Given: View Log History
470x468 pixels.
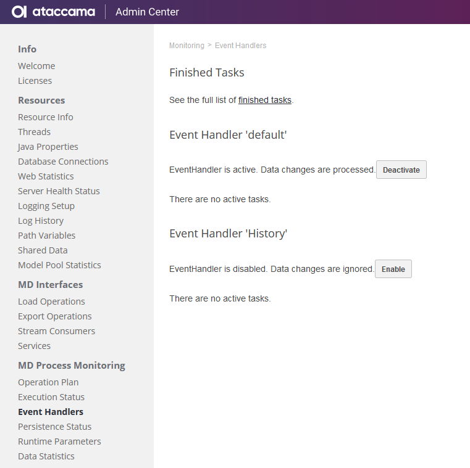Looking at the screenshot, I should pyautogui.click(x=41, y=221).
